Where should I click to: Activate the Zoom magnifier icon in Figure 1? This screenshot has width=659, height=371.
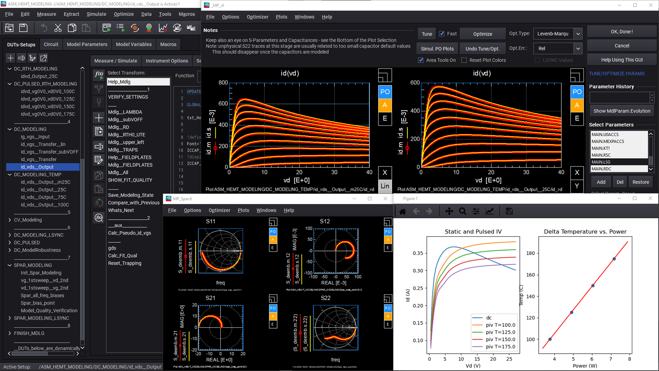point(463,211)
